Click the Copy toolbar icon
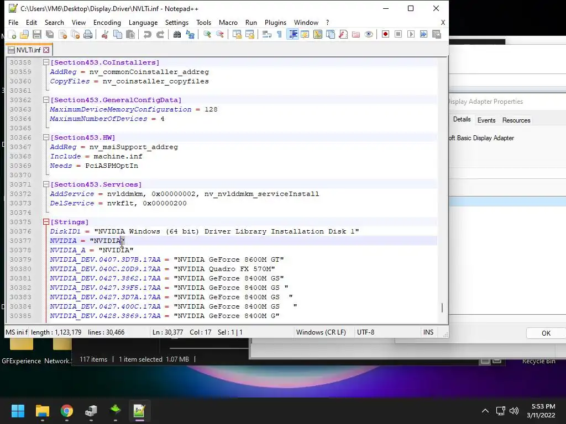Viewport: 566px width, 424px height. [x=118, y=34]
